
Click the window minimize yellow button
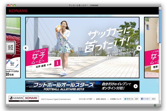coord(11,5)
